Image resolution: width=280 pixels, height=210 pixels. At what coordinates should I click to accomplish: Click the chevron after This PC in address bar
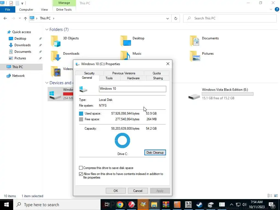(54, 18)
